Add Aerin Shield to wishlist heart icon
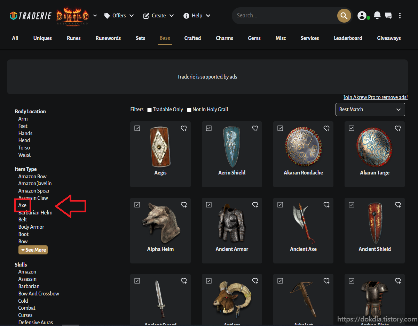The width and height of the screenshot is (418, 326). (255, 129)
